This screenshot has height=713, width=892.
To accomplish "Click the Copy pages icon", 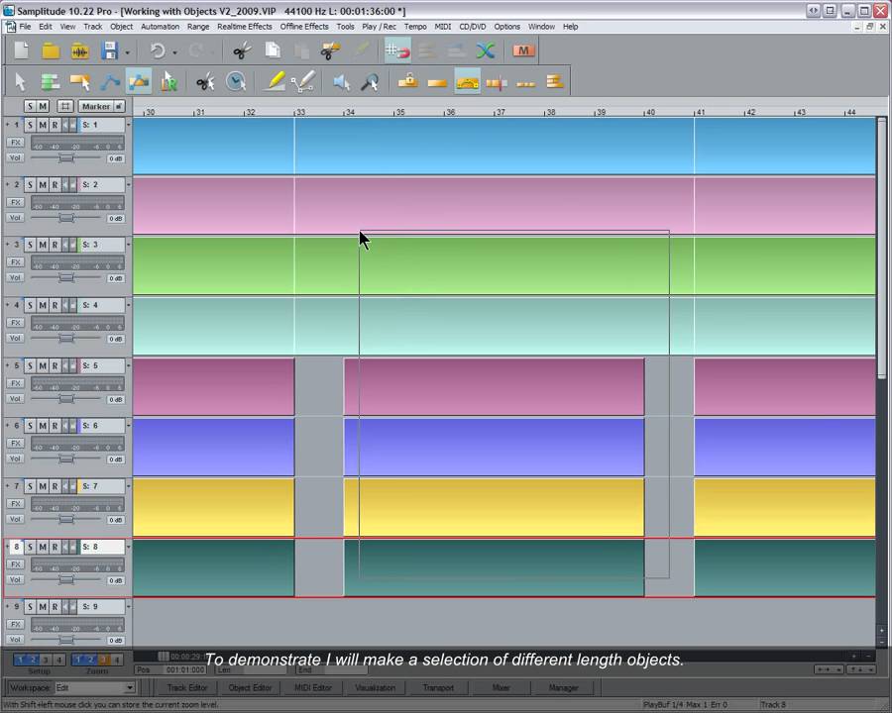I will click(x=273, y=51).
